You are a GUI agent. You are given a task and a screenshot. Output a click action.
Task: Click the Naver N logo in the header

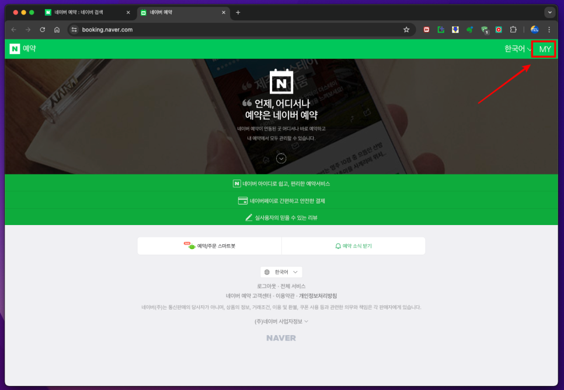pos(15,48)
